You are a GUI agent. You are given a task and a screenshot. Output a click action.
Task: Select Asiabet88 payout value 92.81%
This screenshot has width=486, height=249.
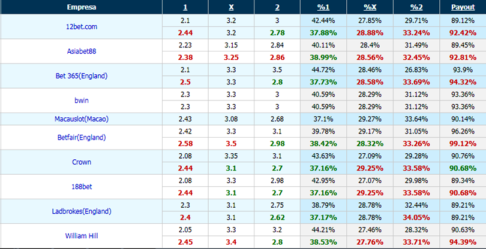click(463, 57)
